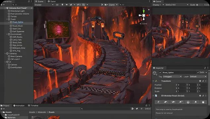This screenshot has width=210, height=119.
Task: Select the Project tab
Action: [x=5, y=106]
